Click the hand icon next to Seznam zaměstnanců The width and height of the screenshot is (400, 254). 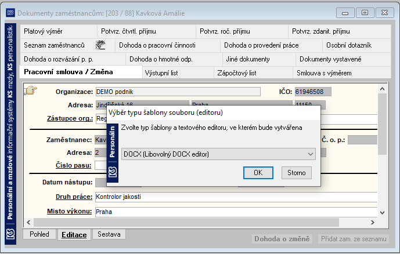pos(100,45)
